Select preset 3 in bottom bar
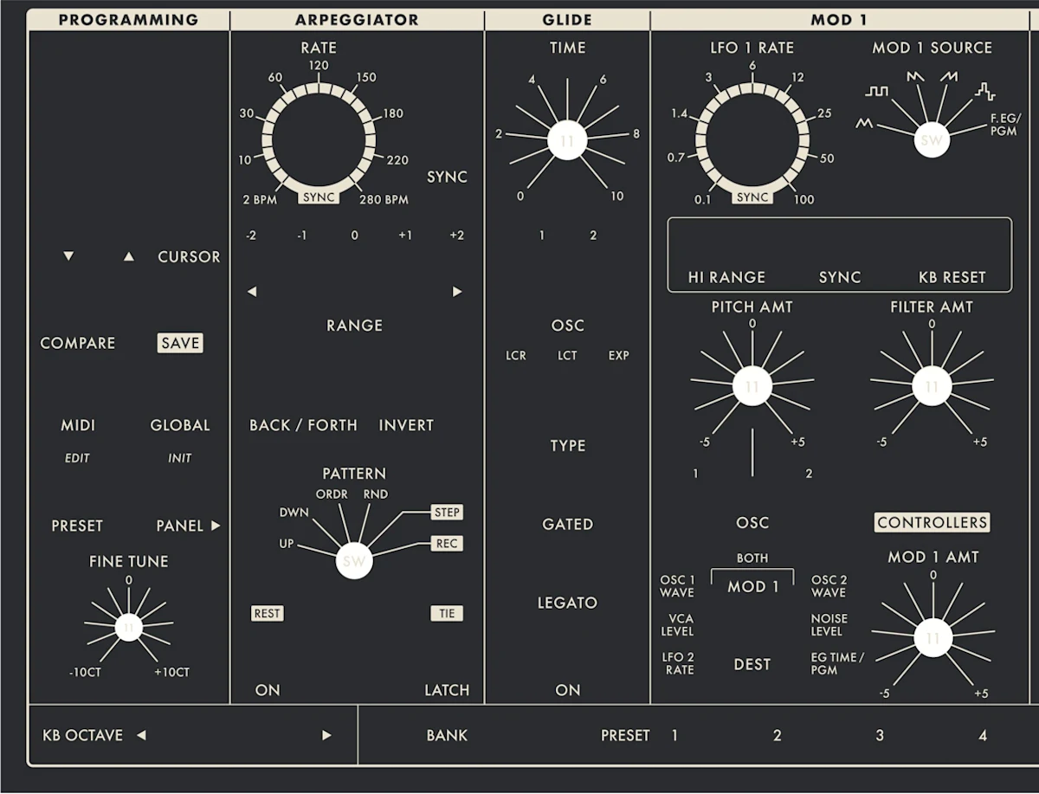The width and height of the screenshot is (1039, 794). (880, 735)
